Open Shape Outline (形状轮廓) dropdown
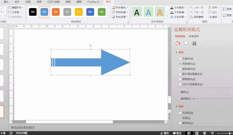This screenshot has height=135, width=233. [x=120, y=12]
